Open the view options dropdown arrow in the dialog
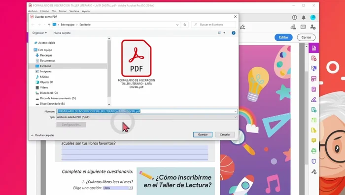The height and width of the screenshot is (195, 345). pyautogui.click(x=224, y=33)
